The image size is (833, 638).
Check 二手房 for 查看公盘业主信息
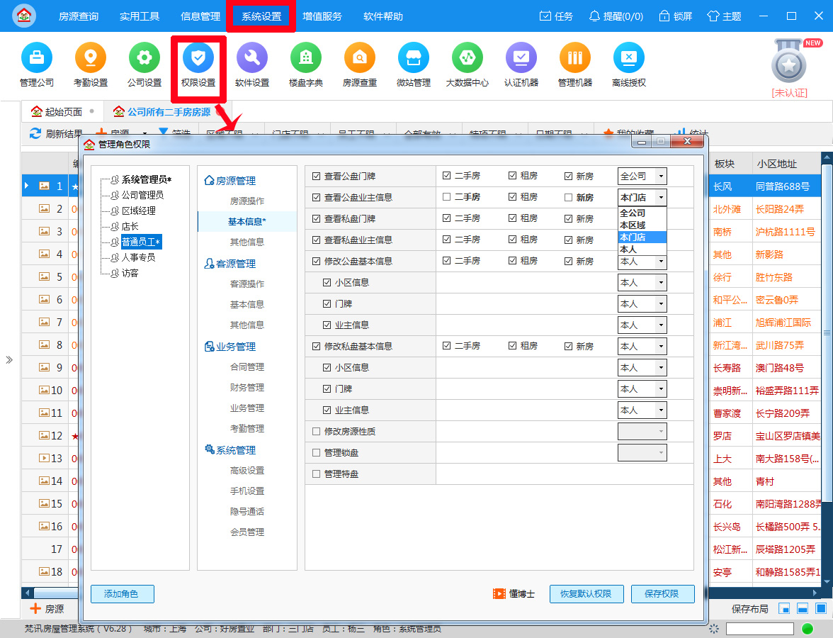[x=446, y=197]
